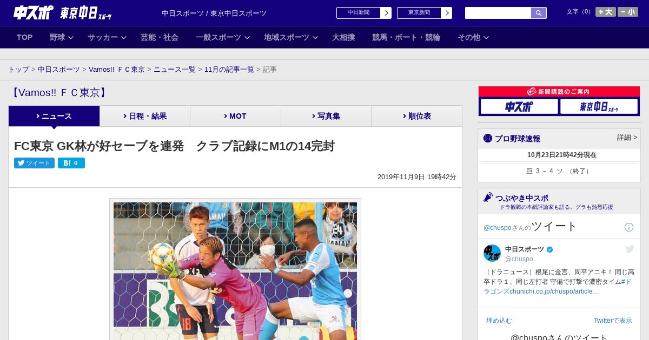Switch to the 順位表 tab
This screenshot has width=649, height=340.
tap(416, 116)
